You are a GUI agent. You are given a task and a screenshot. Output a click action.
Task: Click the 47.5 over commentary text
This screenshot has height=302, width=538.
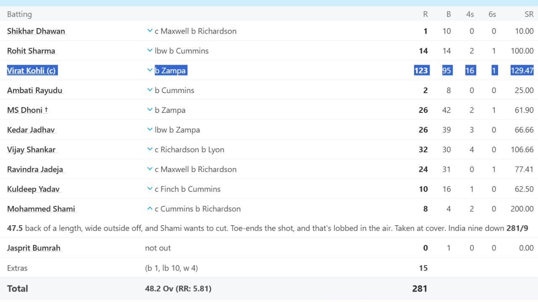pyautogui.click(x=252, y=229)
